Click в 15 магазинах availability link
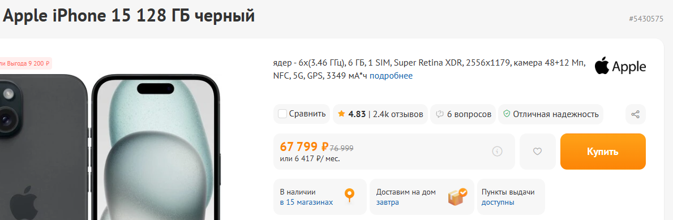The width and height of the screenshot is (673, 220). [x=306, y=202]
